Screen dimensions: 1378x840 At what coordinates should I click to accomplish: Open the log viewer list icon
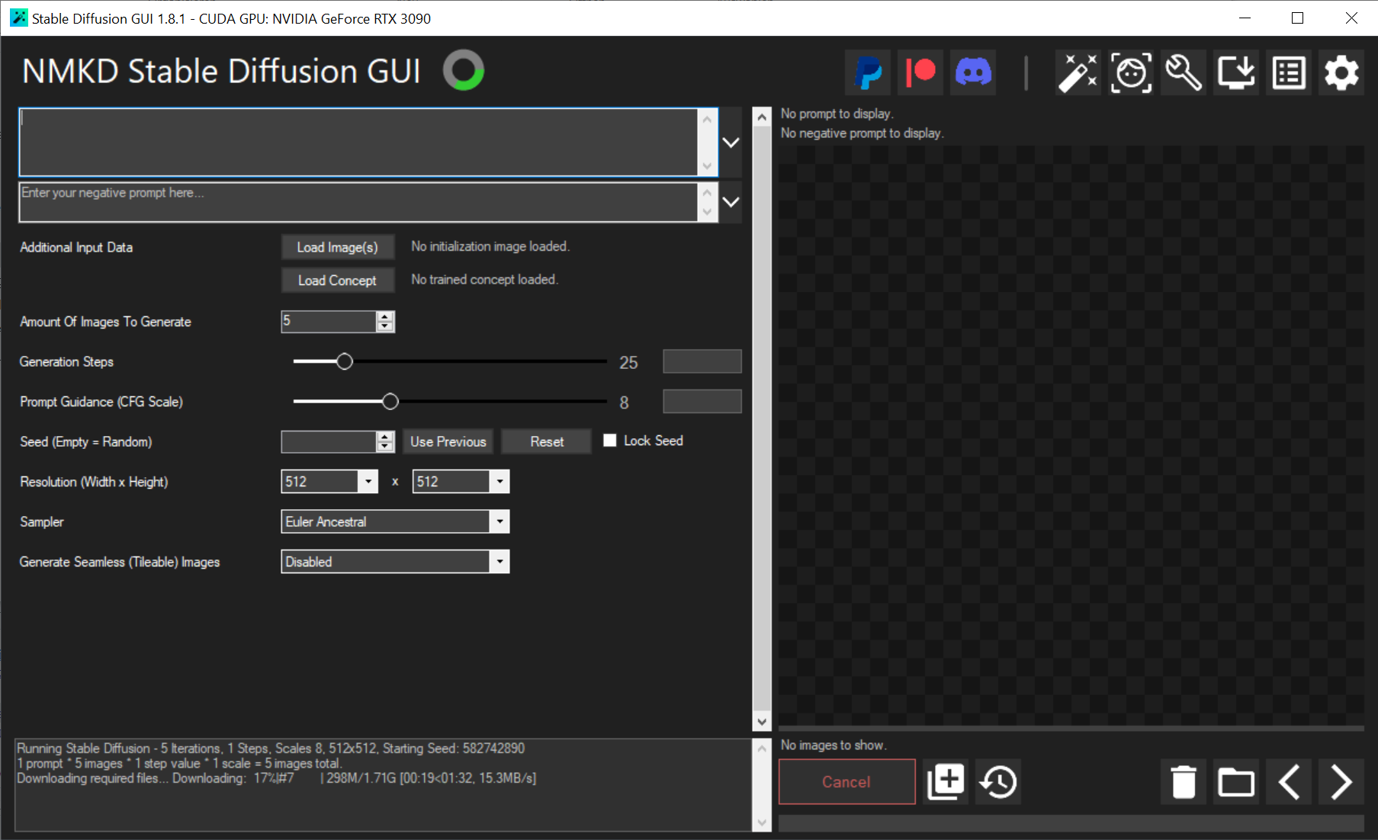click(x=1289, y=73)
